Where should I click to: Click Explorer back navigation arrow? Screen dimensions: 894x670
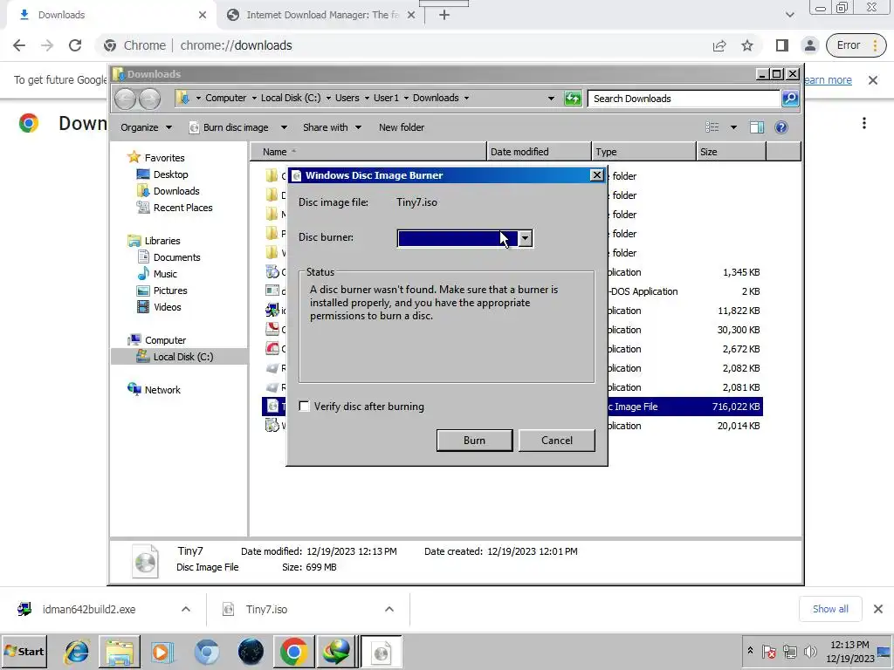tap(126, 99)
